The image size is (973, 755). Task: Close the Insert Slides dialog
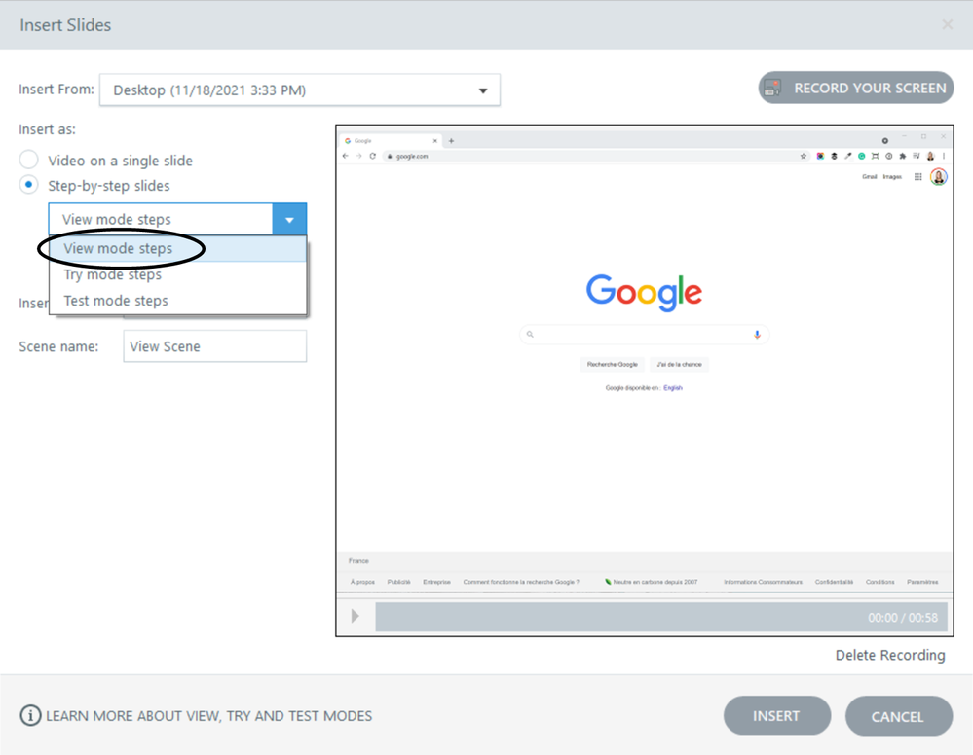(947, 24)
